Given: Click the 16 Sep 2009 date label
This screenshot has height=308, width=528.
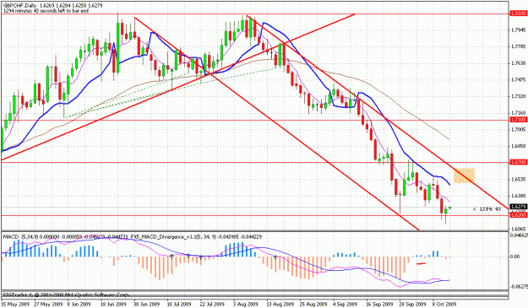Looking at the screenshot, I should tap(380, 305).
